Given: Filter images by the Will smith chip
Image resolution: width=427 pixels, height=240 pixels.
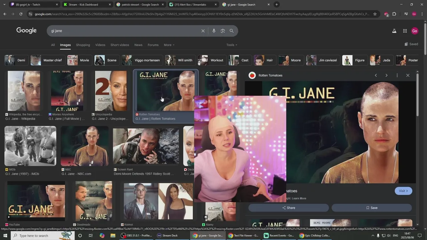Looking at the screenshot, I should click(180, 60).
